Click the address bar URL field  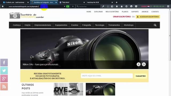tap(36, 6)
